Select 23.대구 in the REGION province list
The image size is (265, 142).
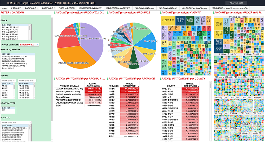7,93
